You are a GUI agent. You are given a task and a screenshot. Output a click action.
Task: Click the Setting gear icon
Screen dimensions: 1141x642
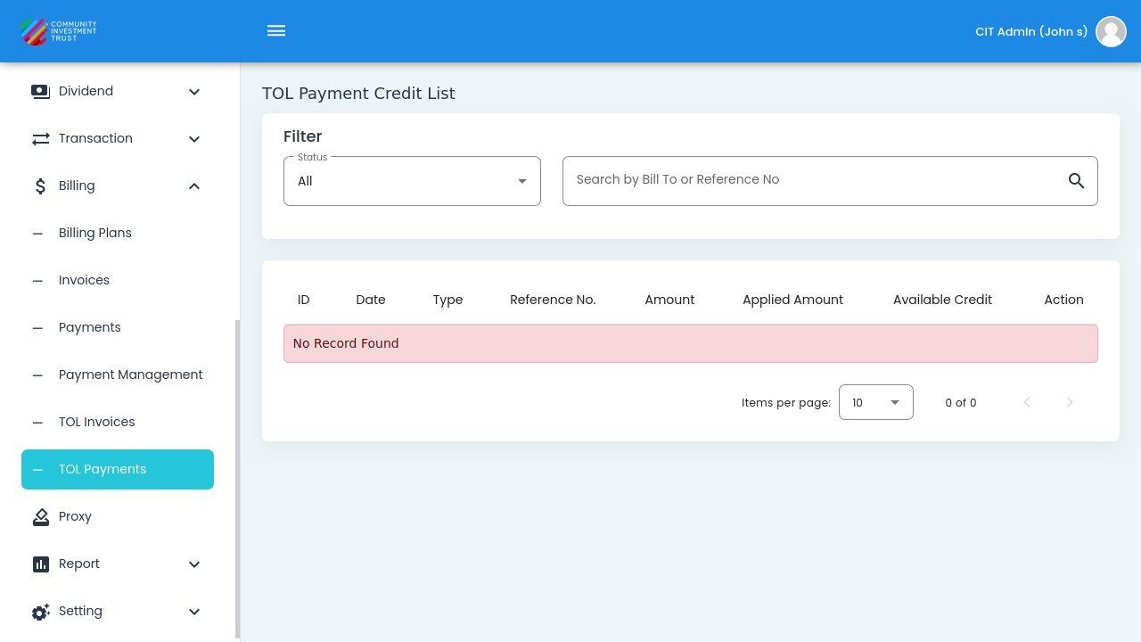coord(40,612)
